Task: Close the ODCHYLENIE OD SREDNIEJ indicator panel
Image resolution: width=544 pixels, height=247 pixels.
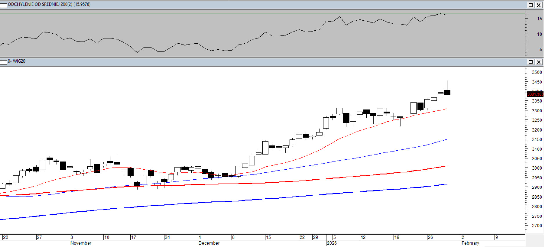Action: point(538,5)
